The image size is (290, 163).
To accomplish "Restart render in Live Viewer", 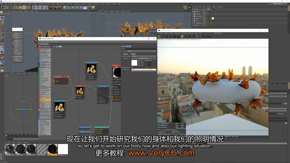I will pyautogui.click(x=163, y=37).
